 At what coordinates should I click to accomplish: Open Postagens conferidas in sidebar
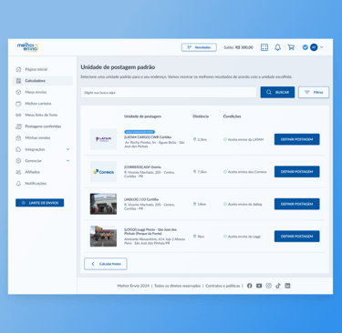click(42, 126)
